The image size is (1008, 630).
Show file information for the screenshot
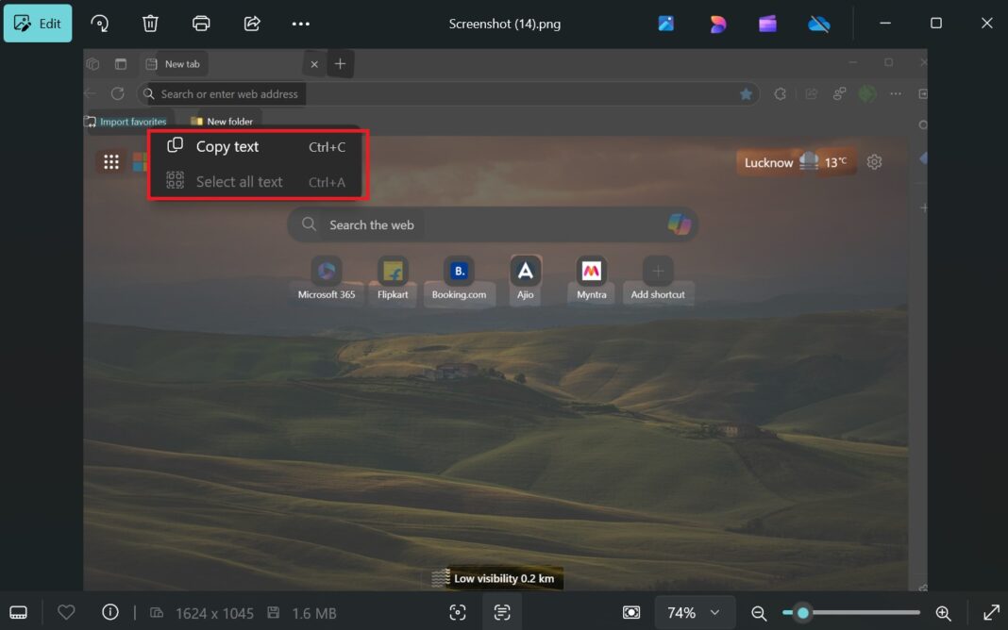pyautogui.click(x=110, y=612)
